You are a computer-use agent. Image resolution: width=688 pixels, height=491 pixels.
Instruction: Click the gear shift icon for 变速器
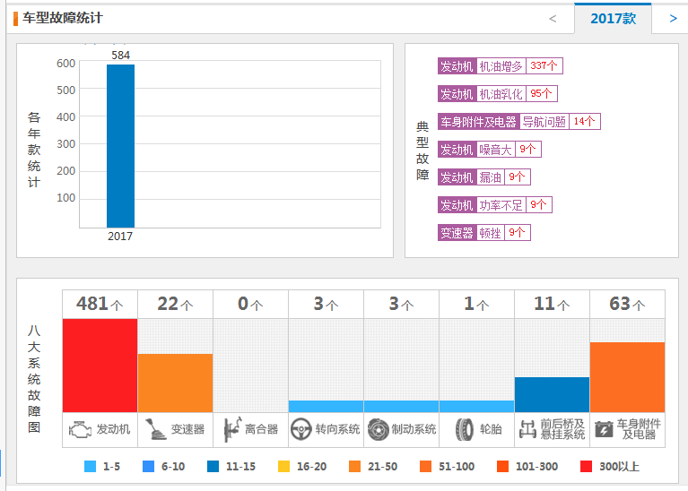(x=155, y=429)
